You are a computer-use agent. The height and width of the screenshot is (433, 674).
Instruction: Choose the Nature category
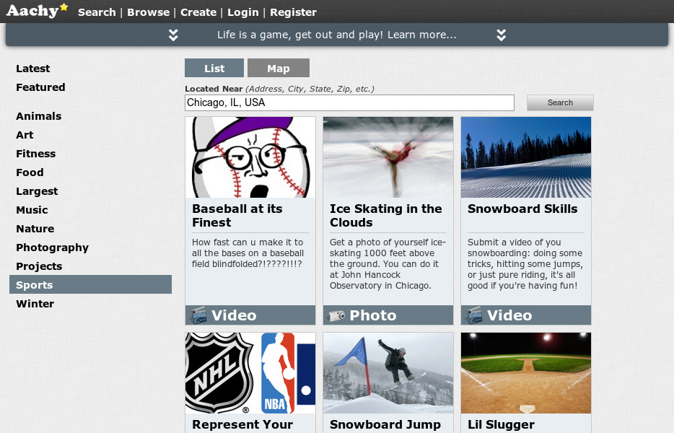35,229
